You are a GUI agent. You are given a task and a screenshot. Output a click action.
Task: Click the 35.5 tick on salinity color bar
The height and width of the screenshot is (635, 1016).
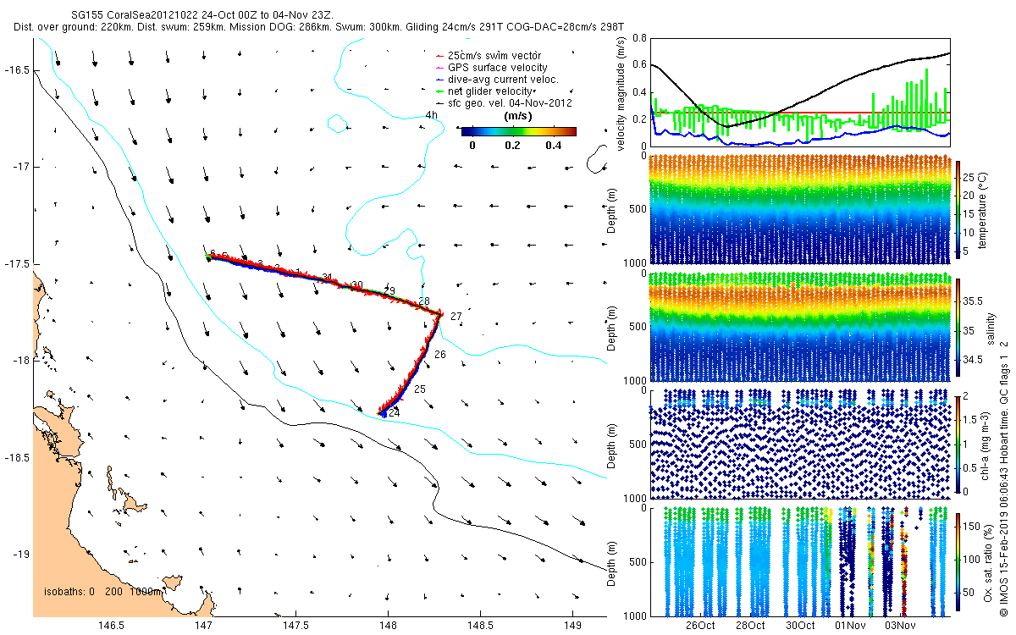973,301
